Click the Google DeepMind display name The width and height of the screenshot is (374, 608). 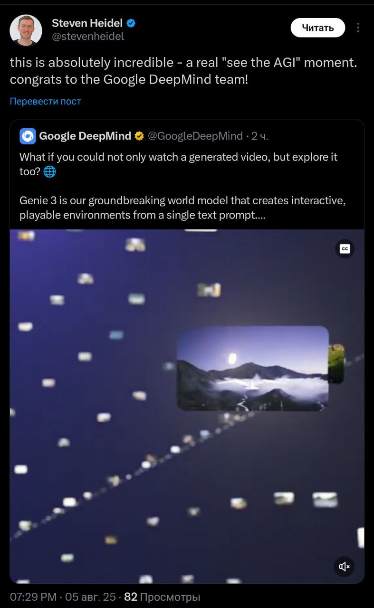coord(85,136)
